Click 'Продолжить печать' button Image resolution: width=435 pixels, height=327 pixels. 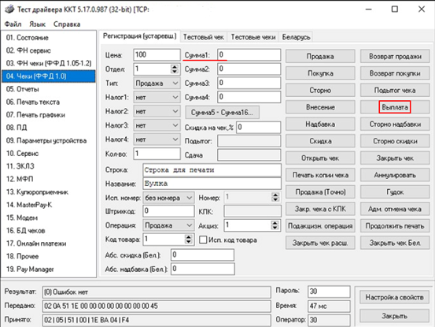click(x=395, y=226)
